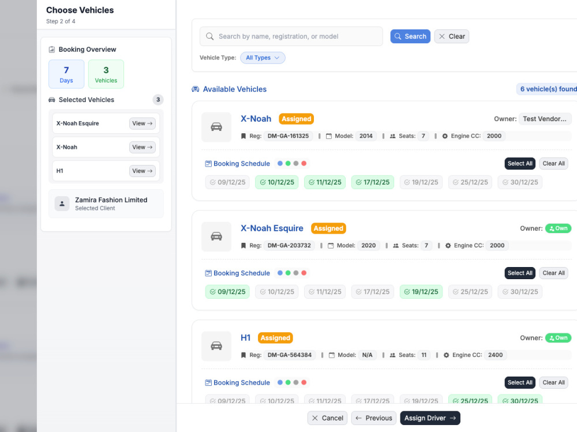Click the blue legend dot in X-Noah schedule

280,163
